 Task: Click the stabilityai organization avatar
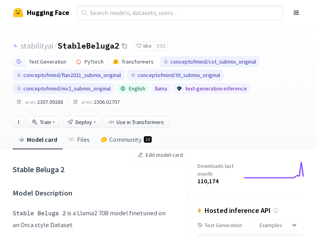click(x=15, y=46)
